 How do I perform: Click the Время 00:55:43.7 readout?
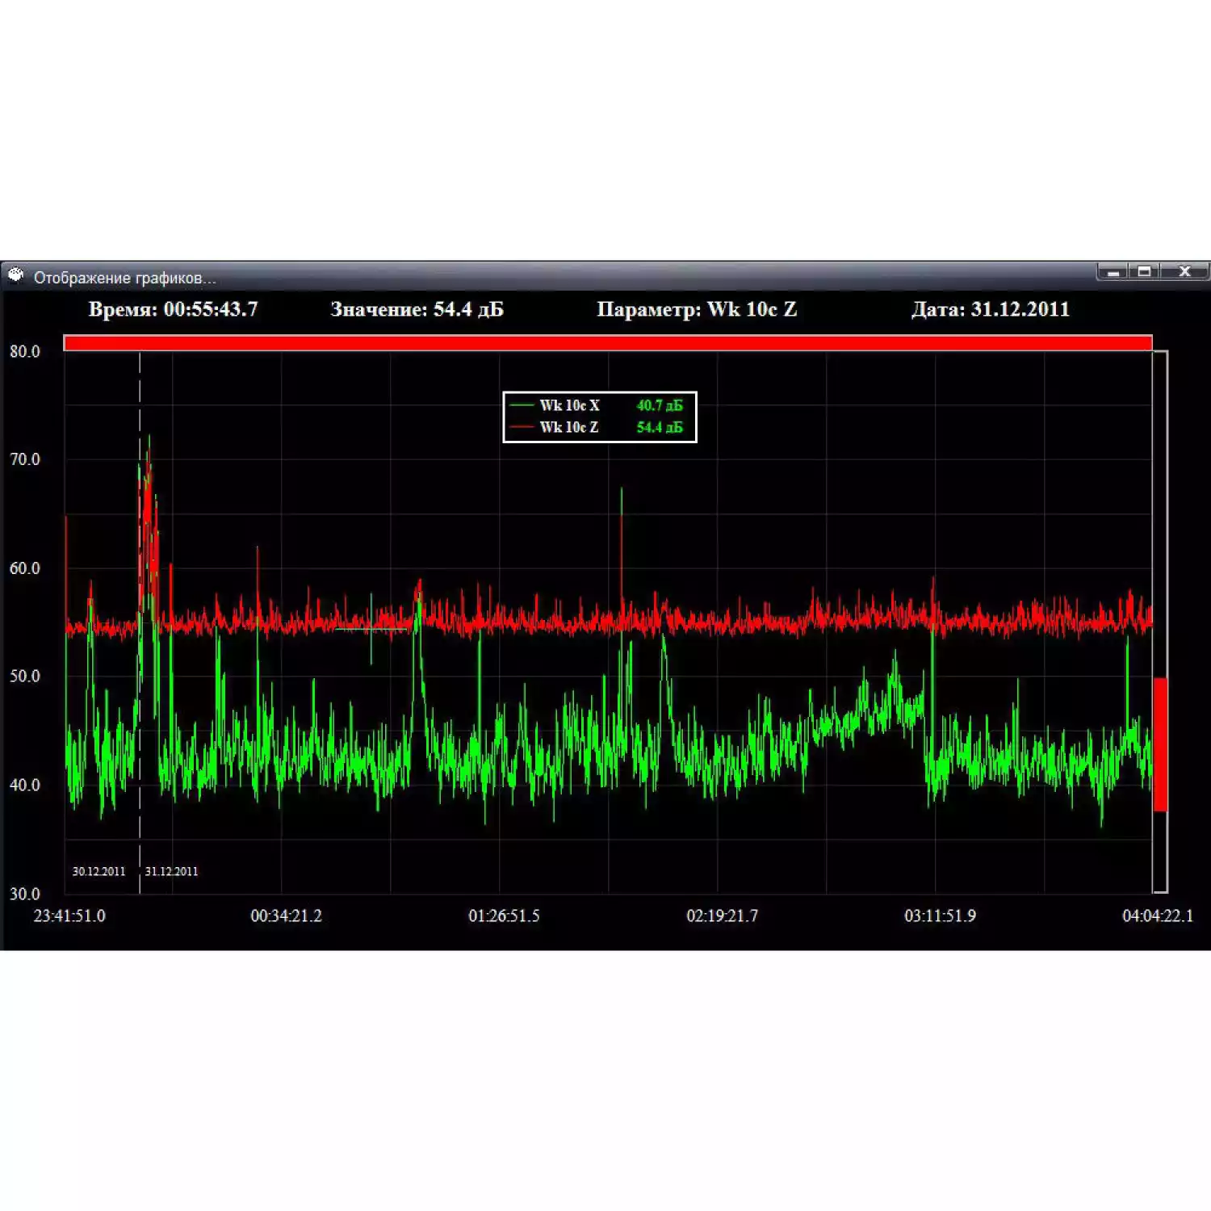[x=173, y=309]
